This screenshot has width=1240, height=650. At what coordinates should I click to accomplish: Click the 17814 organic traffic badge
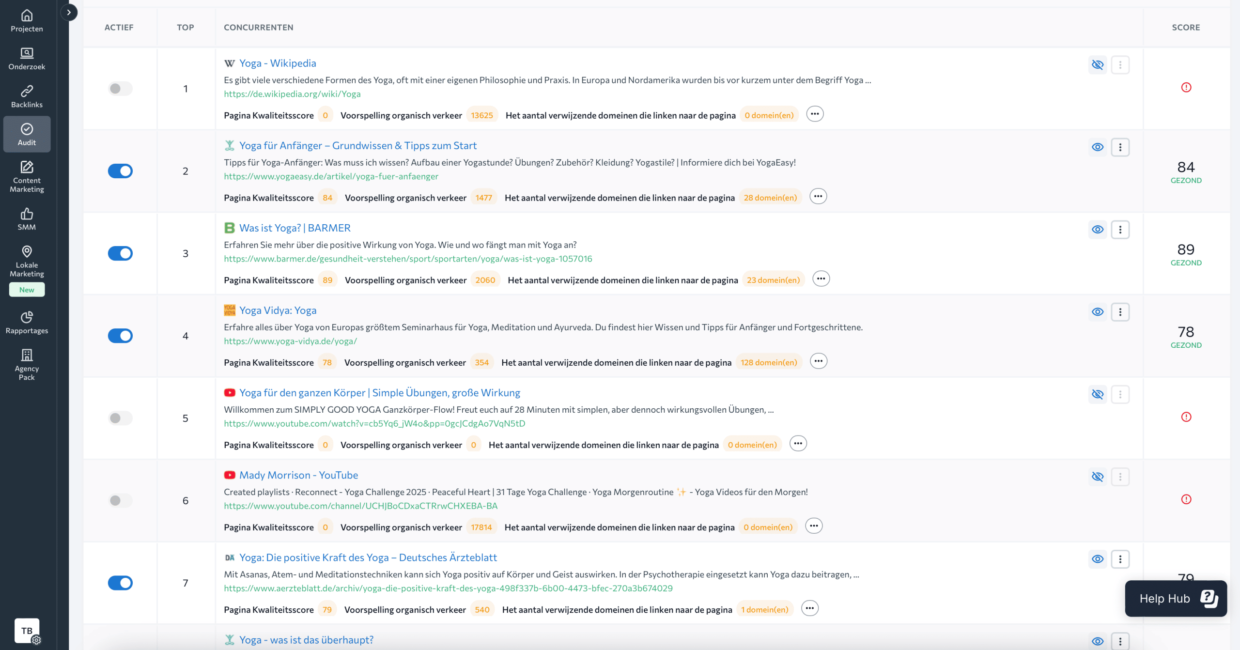(x=481, y=527)
